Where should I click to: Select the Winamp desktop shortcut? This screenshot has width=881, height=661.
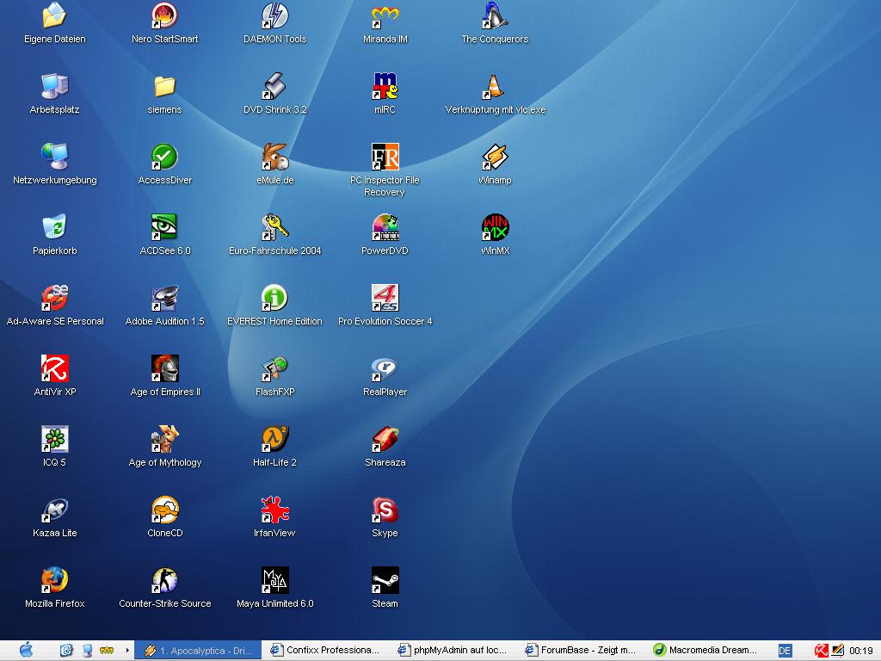[x=495, y=157]
